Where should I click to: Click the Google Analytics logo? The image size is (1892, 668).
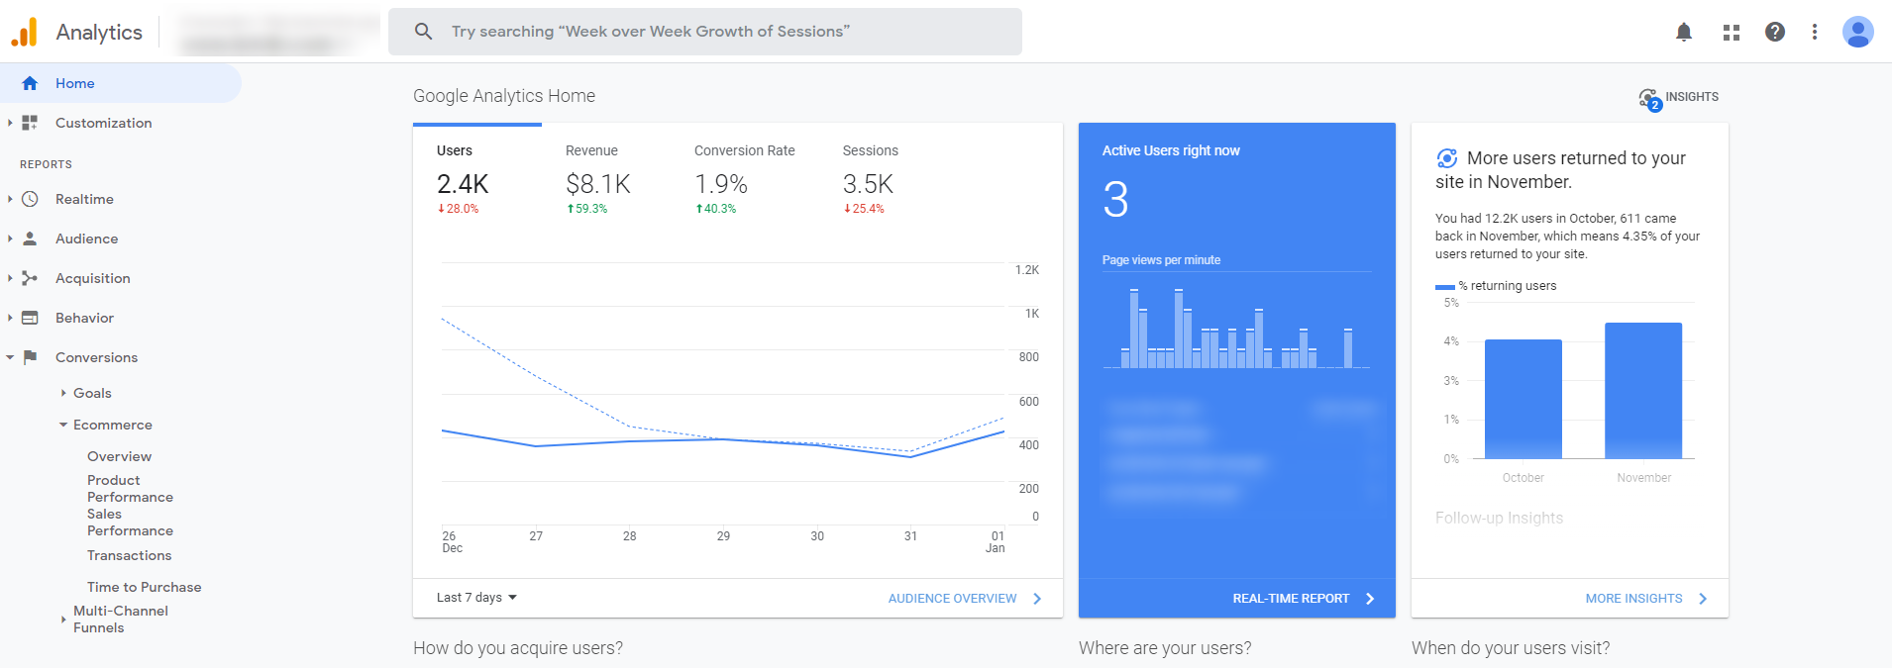[24, 32]
